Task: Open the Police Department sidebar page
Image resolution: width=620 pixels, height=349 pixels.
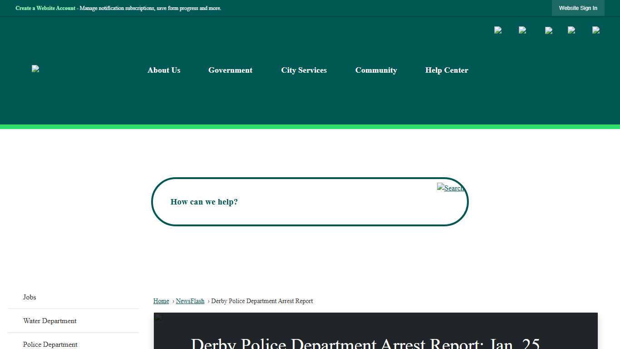Action: (x=50, y=344)
